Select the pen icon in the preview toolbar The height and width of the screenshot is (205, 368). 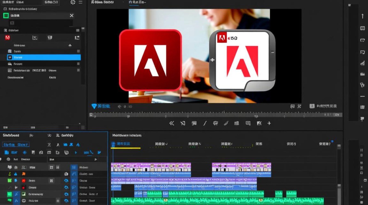(226, 123)
